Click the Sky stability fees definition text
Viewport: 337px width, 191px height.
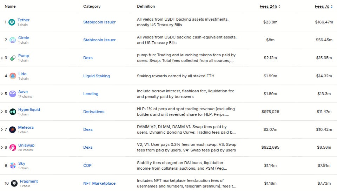182,165
